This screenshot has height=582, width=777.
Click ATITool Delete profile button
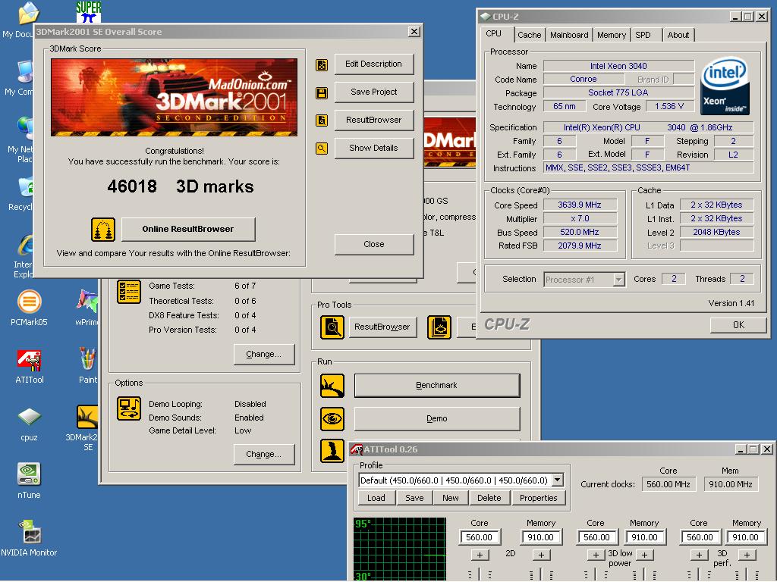[489, 499]
